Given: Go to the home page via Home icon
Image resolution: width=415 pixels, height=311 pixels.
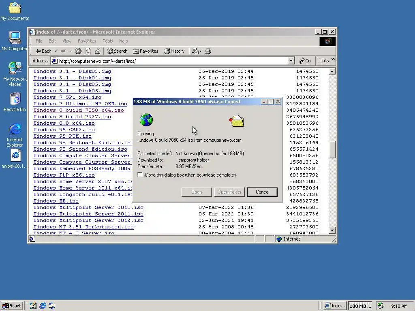Looking at the screenshot, I should click(x=98, y=51).
